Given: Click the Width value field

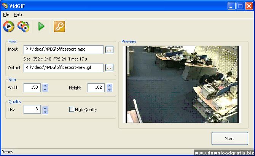Looking at the screenshot, I should [32, 88].
